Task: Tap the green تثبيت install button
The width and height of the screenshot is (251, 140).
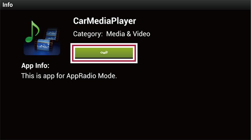Action: [x=104, y=53]
